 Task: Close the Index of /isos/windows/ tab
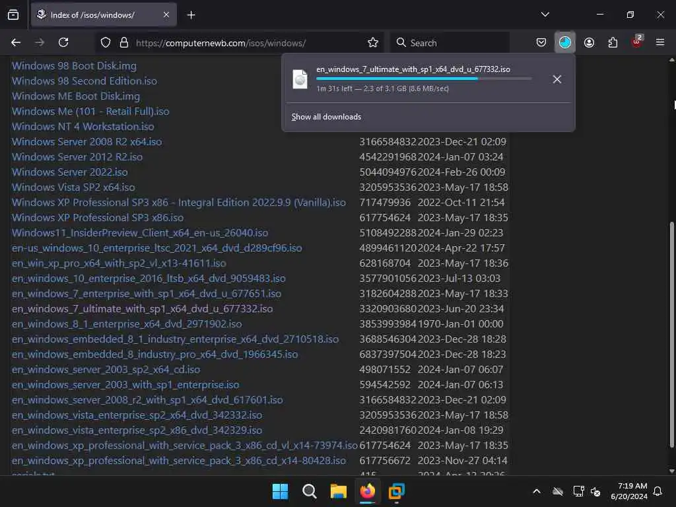pyautogui.click(x=166, y=15)
